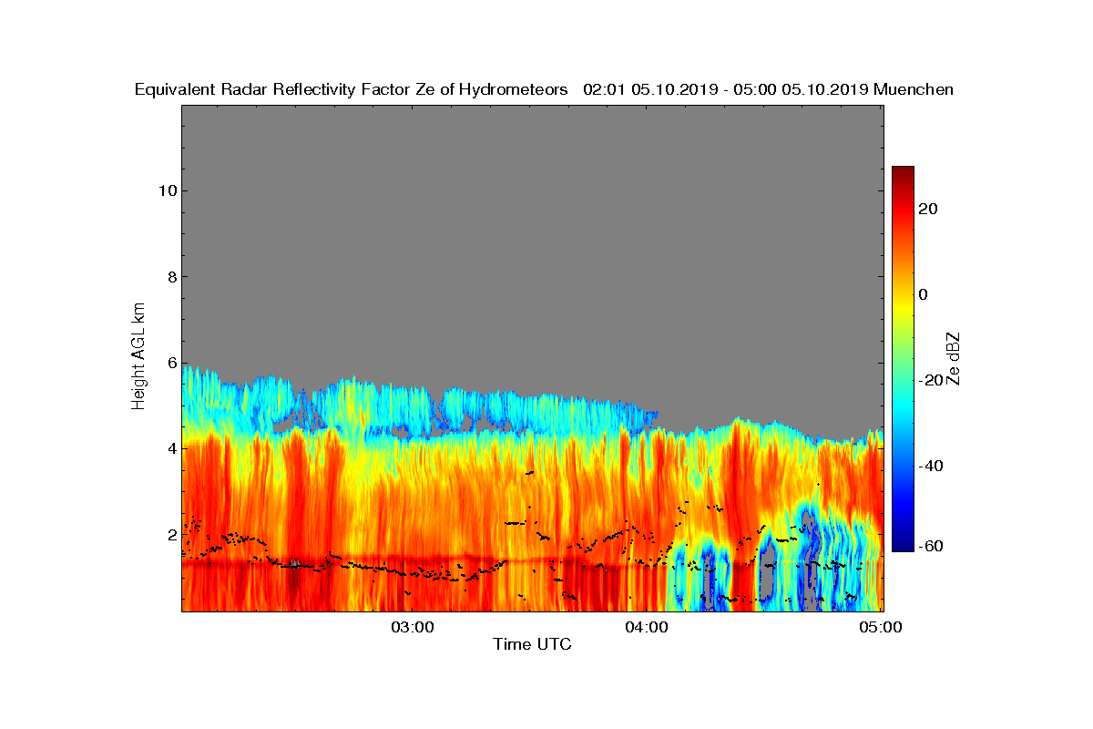
Task: Click the 'Time UTC' x-axis label
Action: click(x=533, y=644)
